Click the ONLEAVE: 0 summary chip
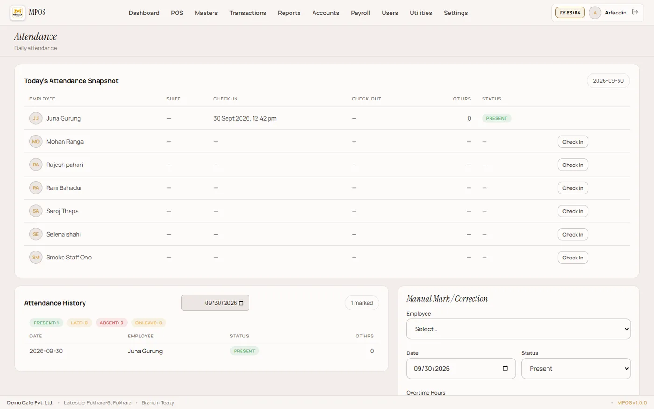The image size is (654, 409). (x=149, y=323)
